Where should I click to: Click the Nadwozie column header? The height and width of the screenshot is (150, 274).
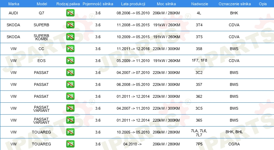[x=200, y=4]
